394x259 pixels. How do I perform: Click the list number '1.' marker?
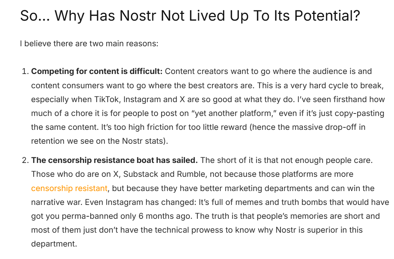tap(25, 72)
